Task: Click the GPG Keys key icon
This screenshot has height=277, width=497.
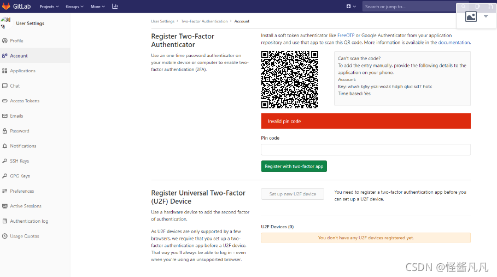Action: click(x=5, y=176)
